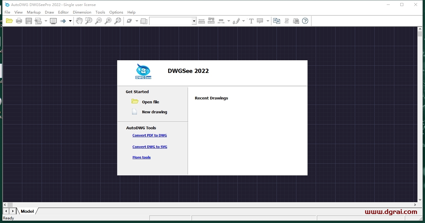425x223 pixels.
Task: Open the Draw menu
Action: 49,12
